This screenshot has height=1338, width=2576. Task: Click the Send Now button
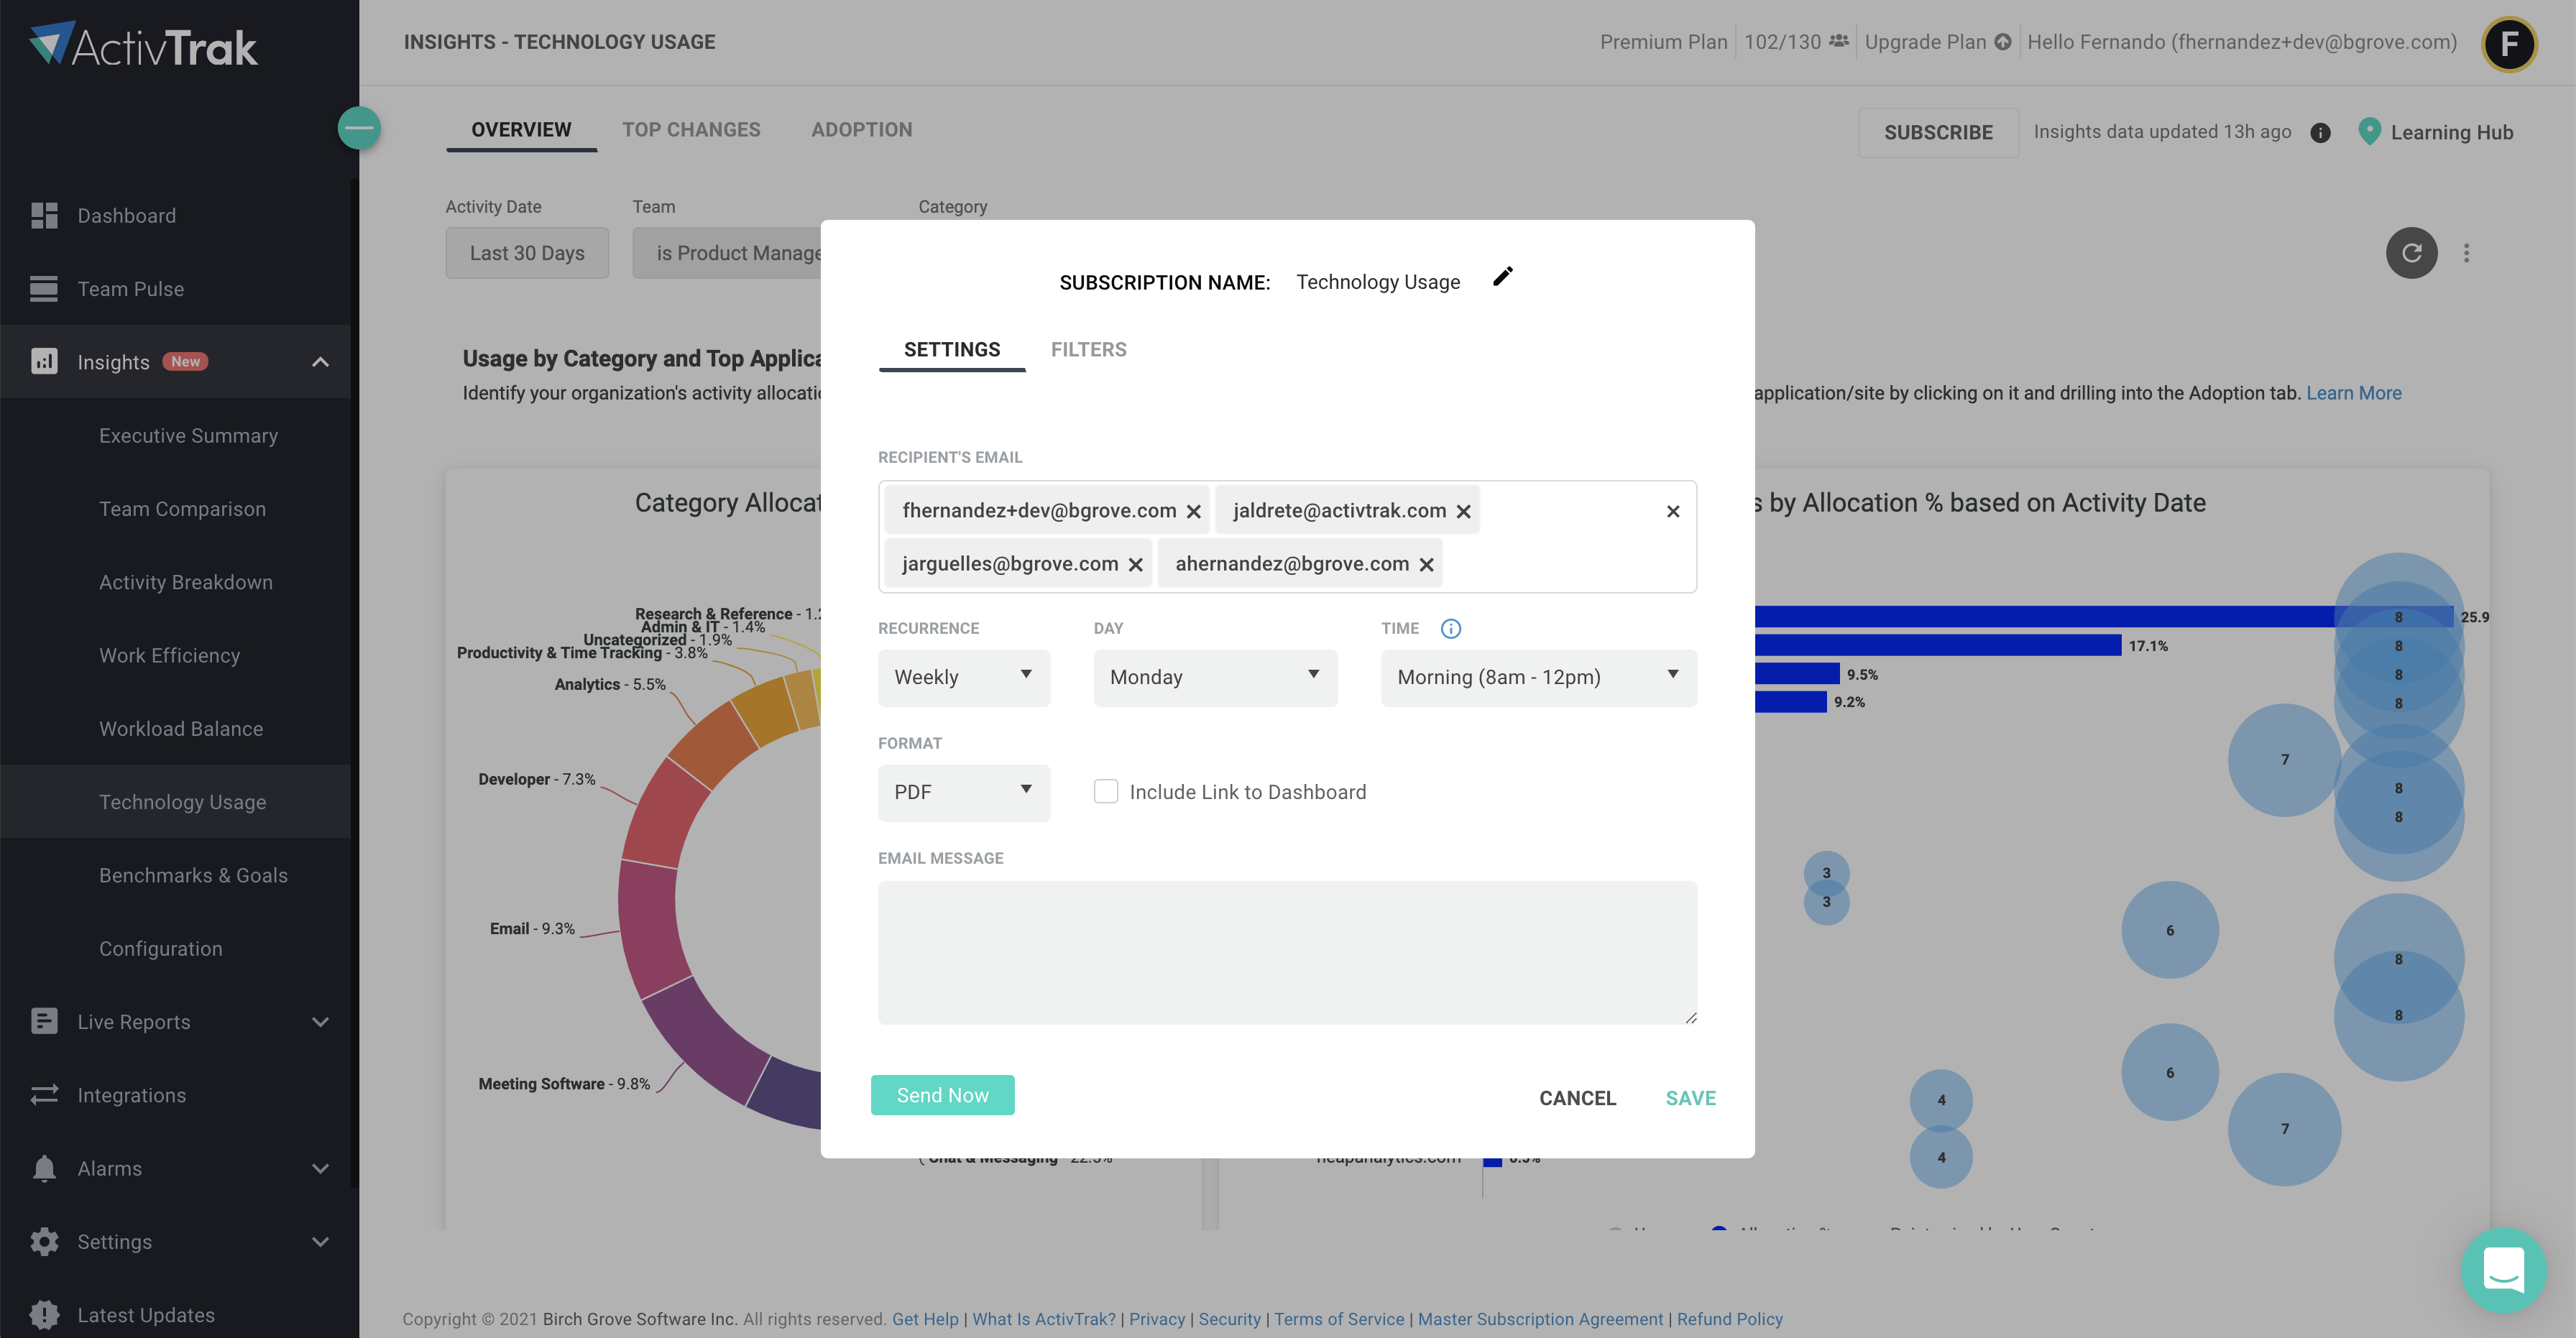coord(942,1095)
